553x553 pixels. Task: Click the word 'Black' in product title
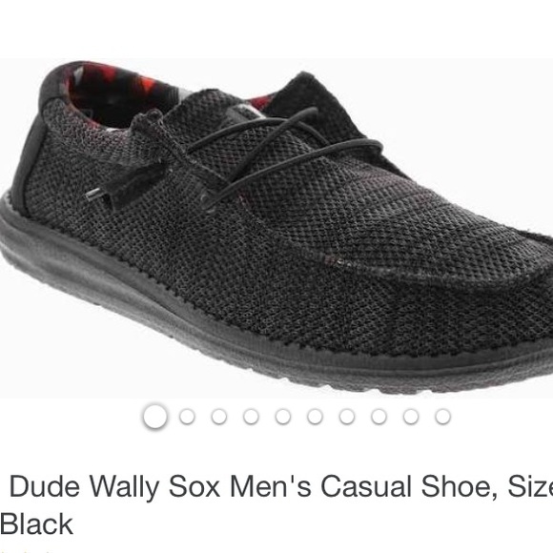pyautogui.click(x=36, y=524)
